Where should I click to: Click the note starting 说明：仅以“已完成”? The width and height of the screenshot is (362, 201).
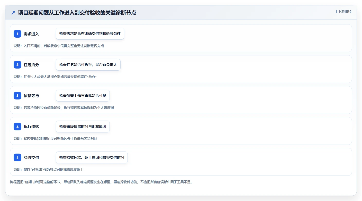[x=49, y=170]
